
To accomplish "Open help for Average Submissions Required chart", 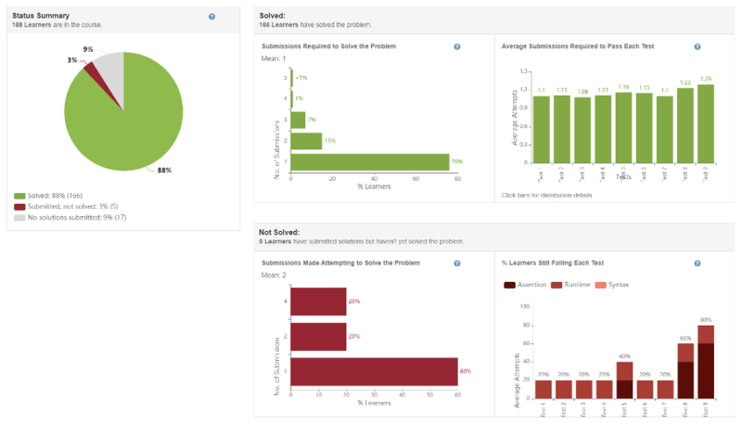I will tap(697, 46).
